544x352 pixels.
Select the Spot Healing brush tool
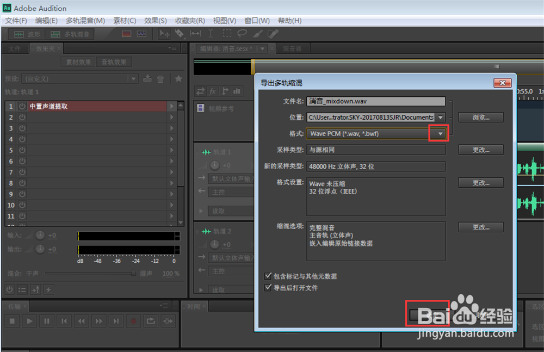click(273, 34)
